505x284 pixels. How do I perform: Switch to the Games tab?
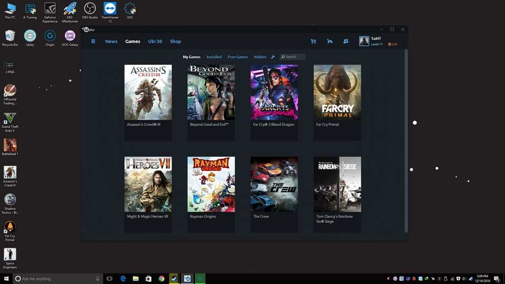133,41
